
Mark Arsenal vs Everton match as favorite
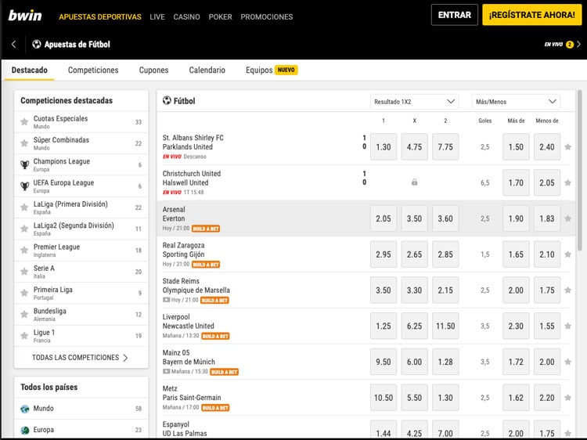[x=568, y=218]
